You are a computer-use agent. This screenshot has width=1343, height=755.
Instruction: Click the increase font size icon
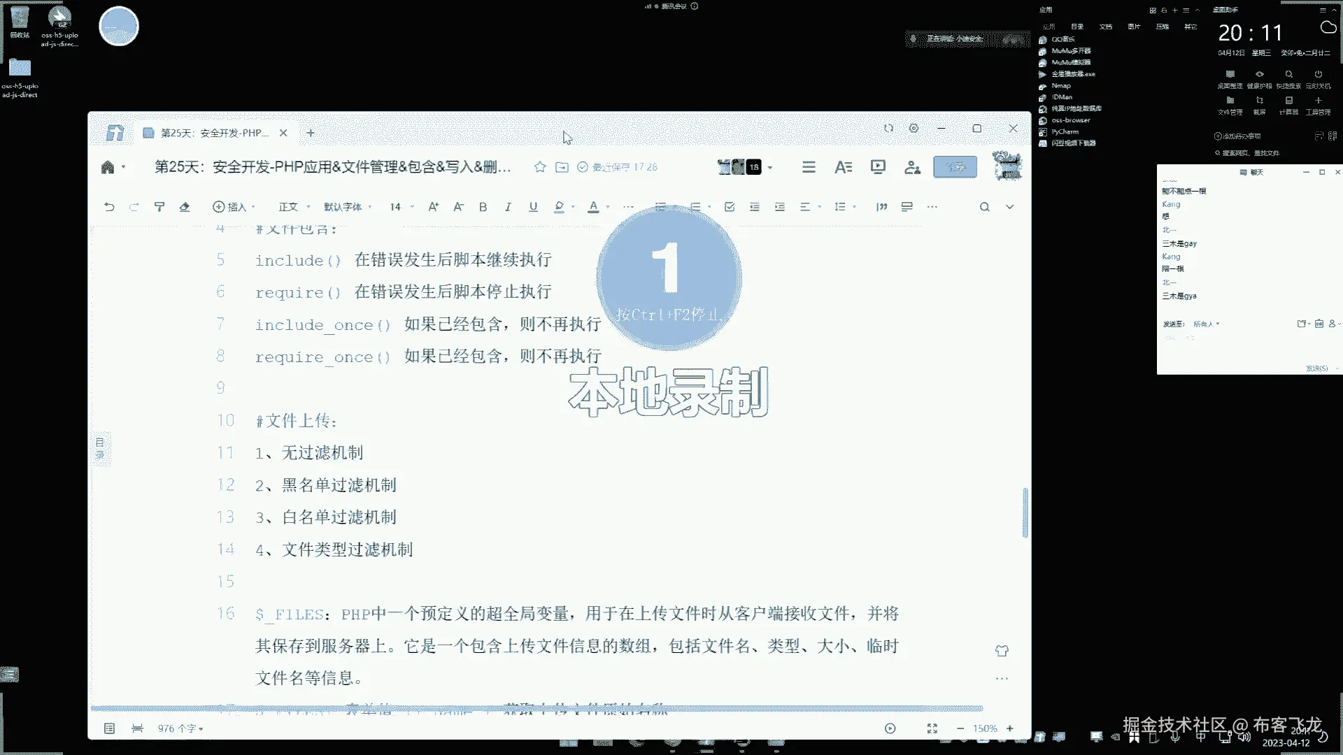(x=433, y=207)
